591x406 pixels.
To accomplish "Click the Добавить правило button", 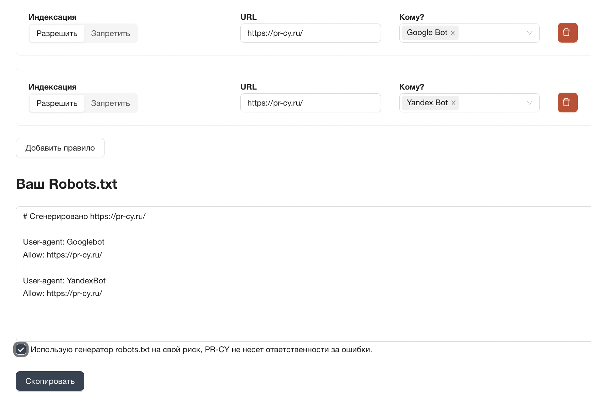I will tap(60, 148).
